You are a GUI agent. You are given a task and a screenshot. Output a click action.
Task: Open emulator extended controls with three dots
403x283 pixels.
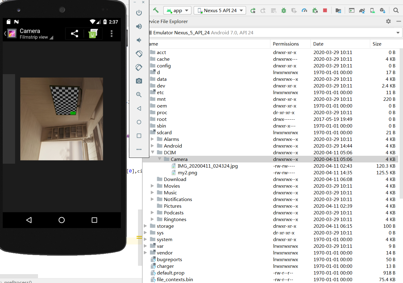(x=139, y=149)
